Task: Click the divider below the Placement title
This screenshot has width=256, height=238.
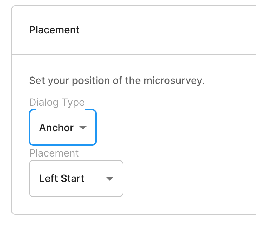Action: click(x=134, y=54)
